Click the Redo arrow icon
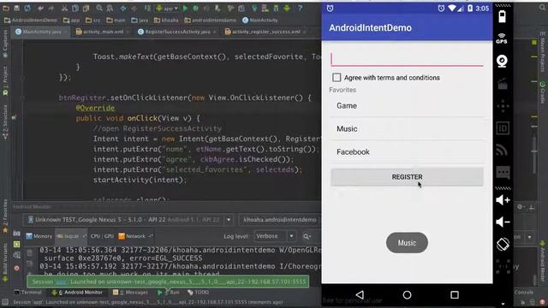The height and width of the screenshot is (308, 548). pos(51,8)
